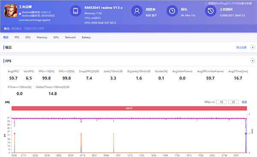Click the reset link beside FPS thresholds

click(244, 102)
